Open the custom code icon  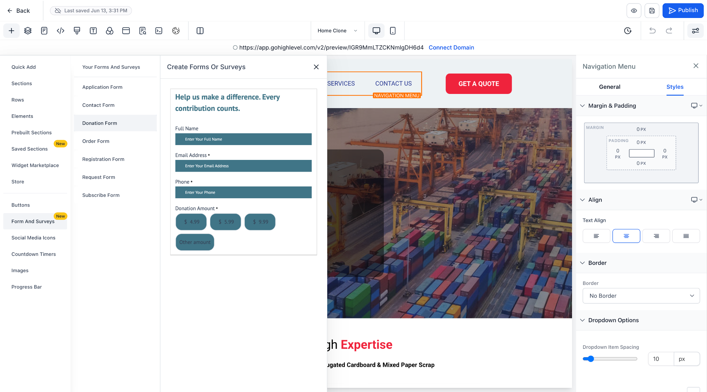[60, 31]
